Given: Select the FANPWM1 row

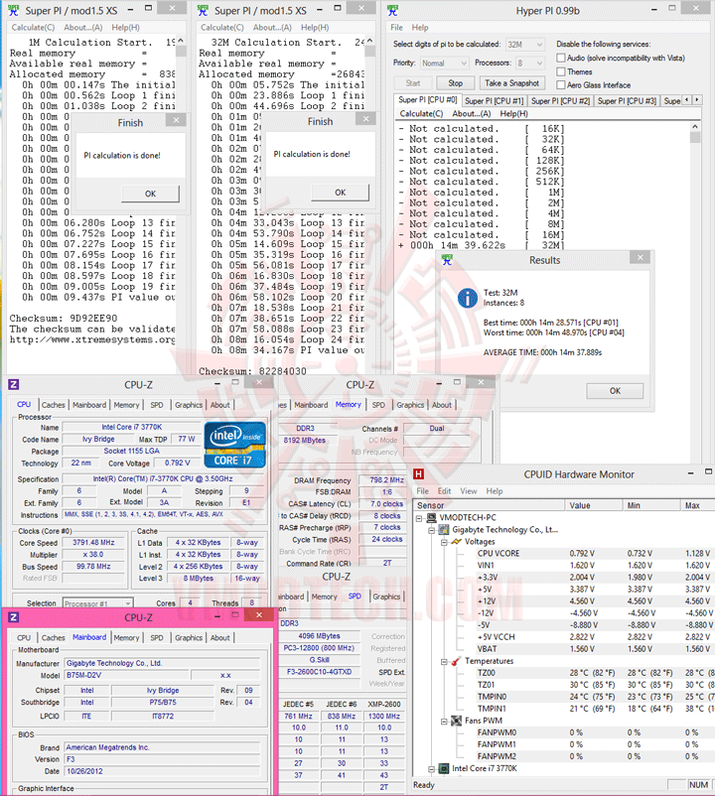Looking at the screenshot, I should tap(589, 744).
